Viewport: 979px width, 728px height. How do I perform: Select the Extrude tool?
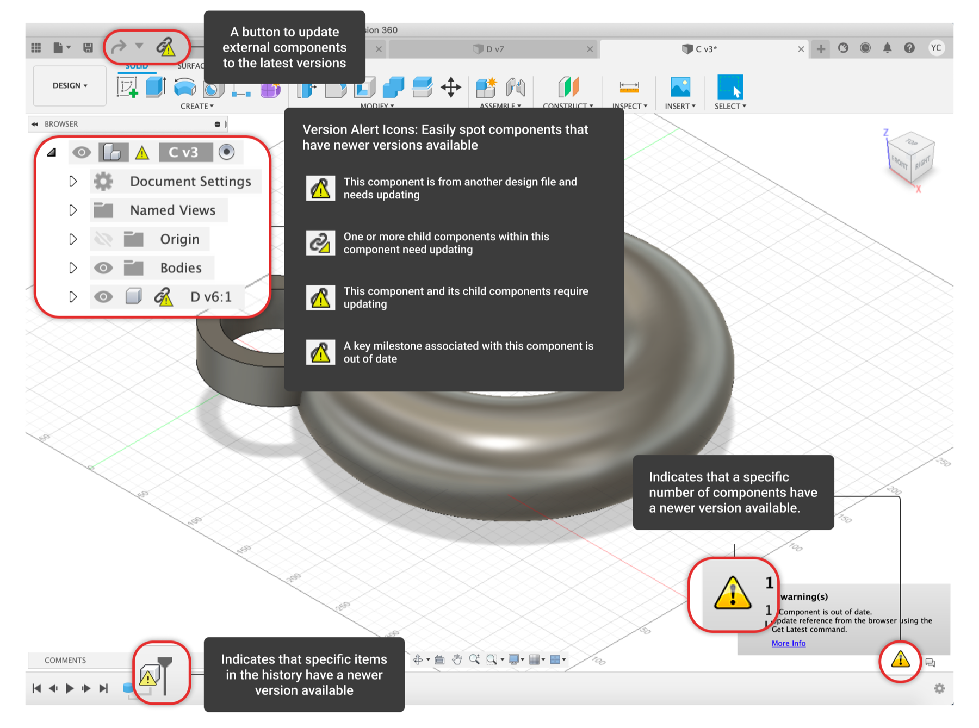[x=156, y=87]
